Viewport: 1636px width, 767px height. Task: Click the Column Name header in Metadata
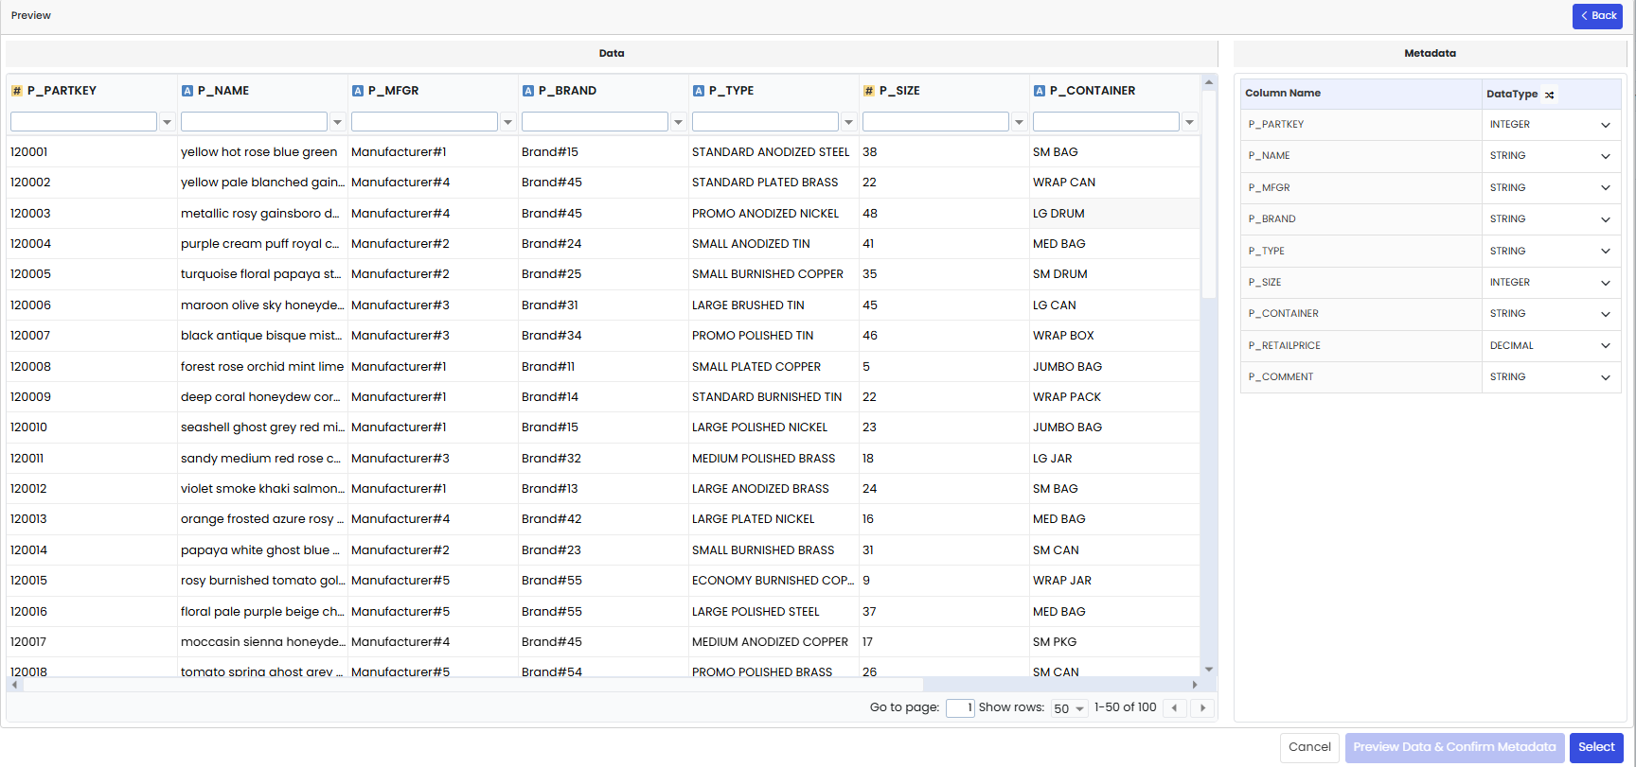coord(1283,94)
